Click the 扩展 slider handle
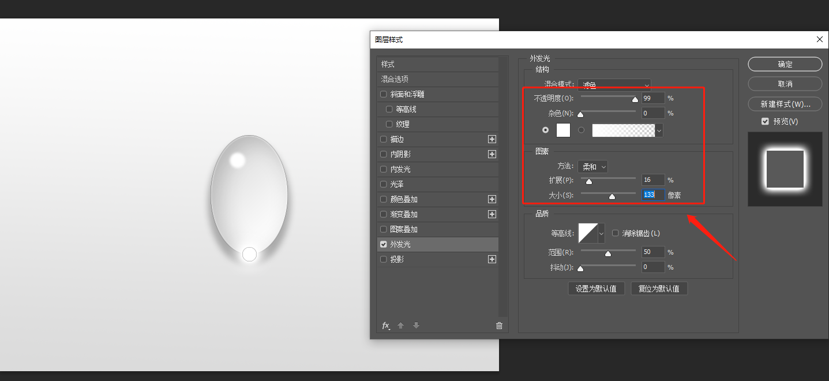This screenshot has height=381, width=829. pyautogui.click(x=589, y=182)
